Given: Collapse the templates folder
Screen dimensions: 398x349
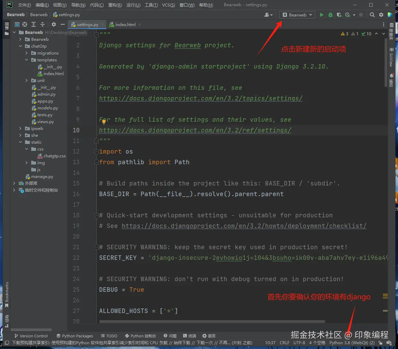Looking at the screenshot, I should [27, 60].
